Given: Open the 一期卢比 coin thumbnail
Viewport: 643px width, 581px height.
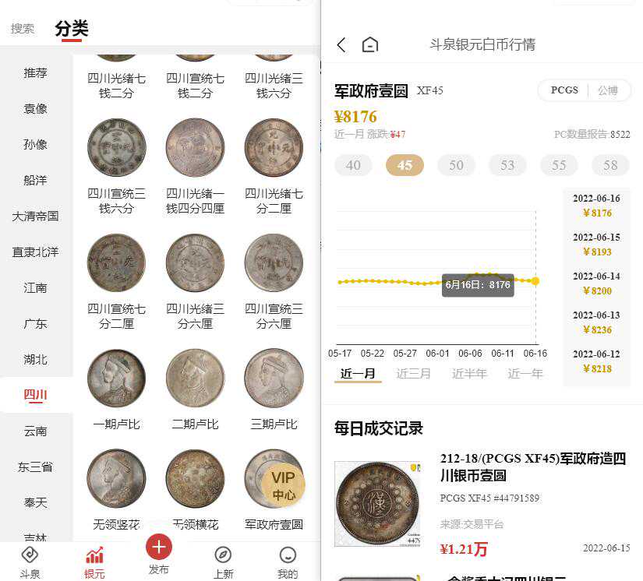Looking at the screenshot, I should (116, 379).
